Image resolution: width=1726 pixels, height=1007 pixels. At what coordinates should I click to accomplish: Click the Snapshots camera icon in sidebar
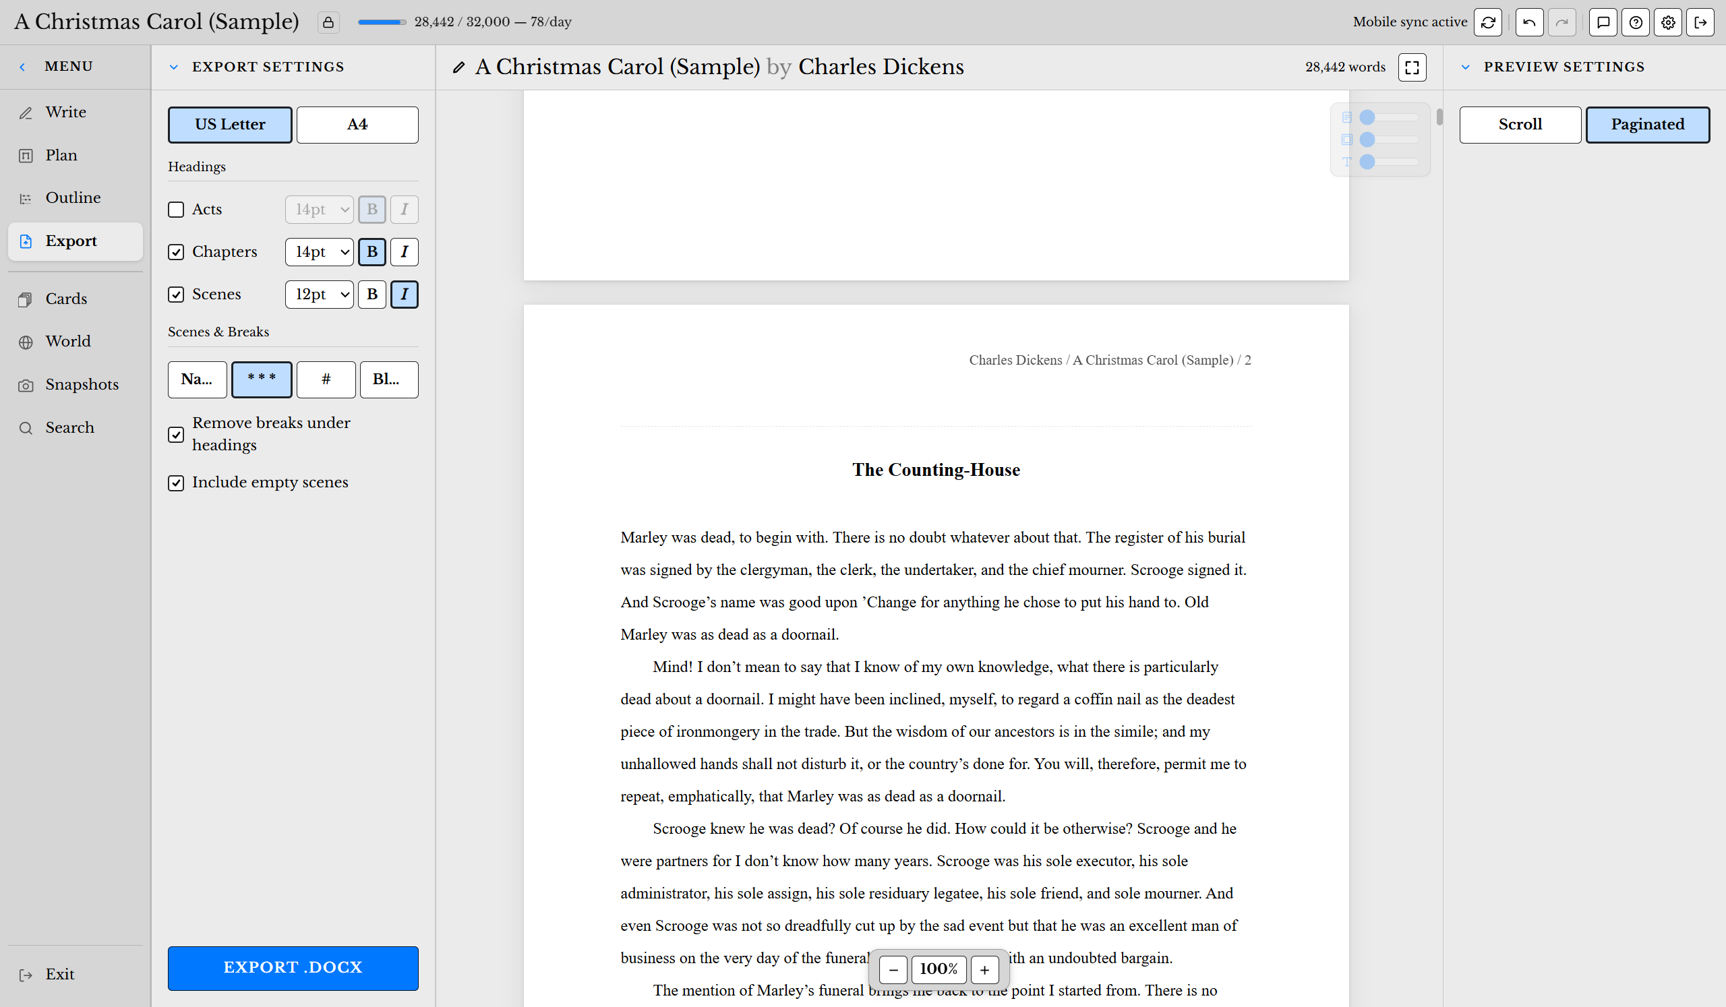tap(26, 386)
